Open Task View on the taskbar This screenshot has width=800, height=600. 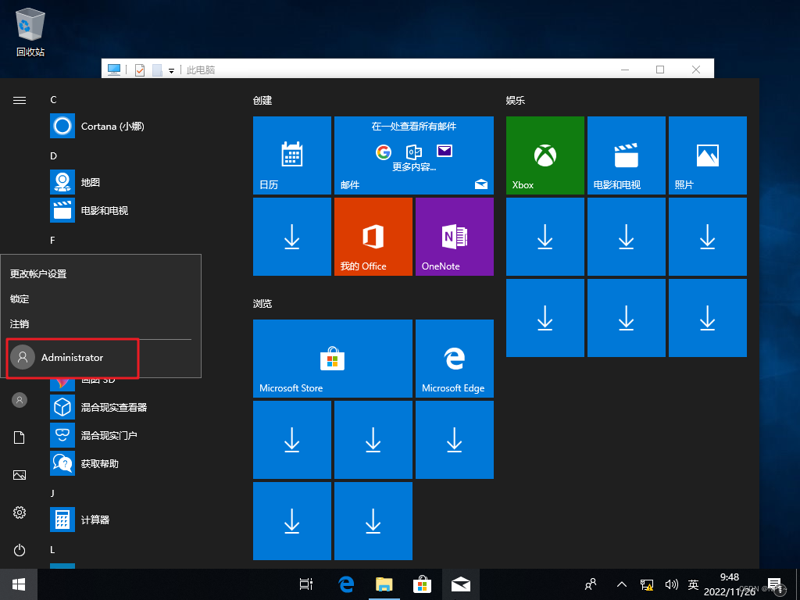306,584
